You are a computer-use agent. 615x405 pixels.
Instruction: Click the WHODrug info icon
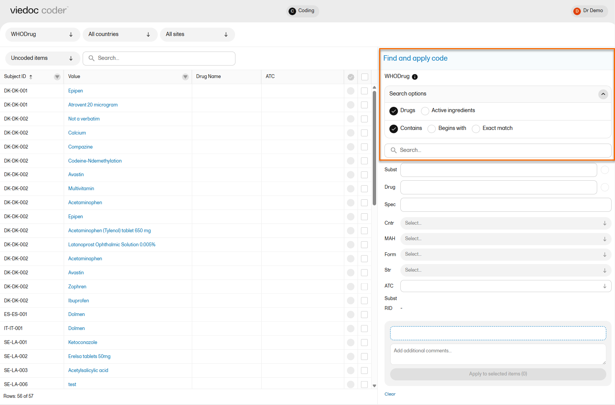click(x=415, y=77)
